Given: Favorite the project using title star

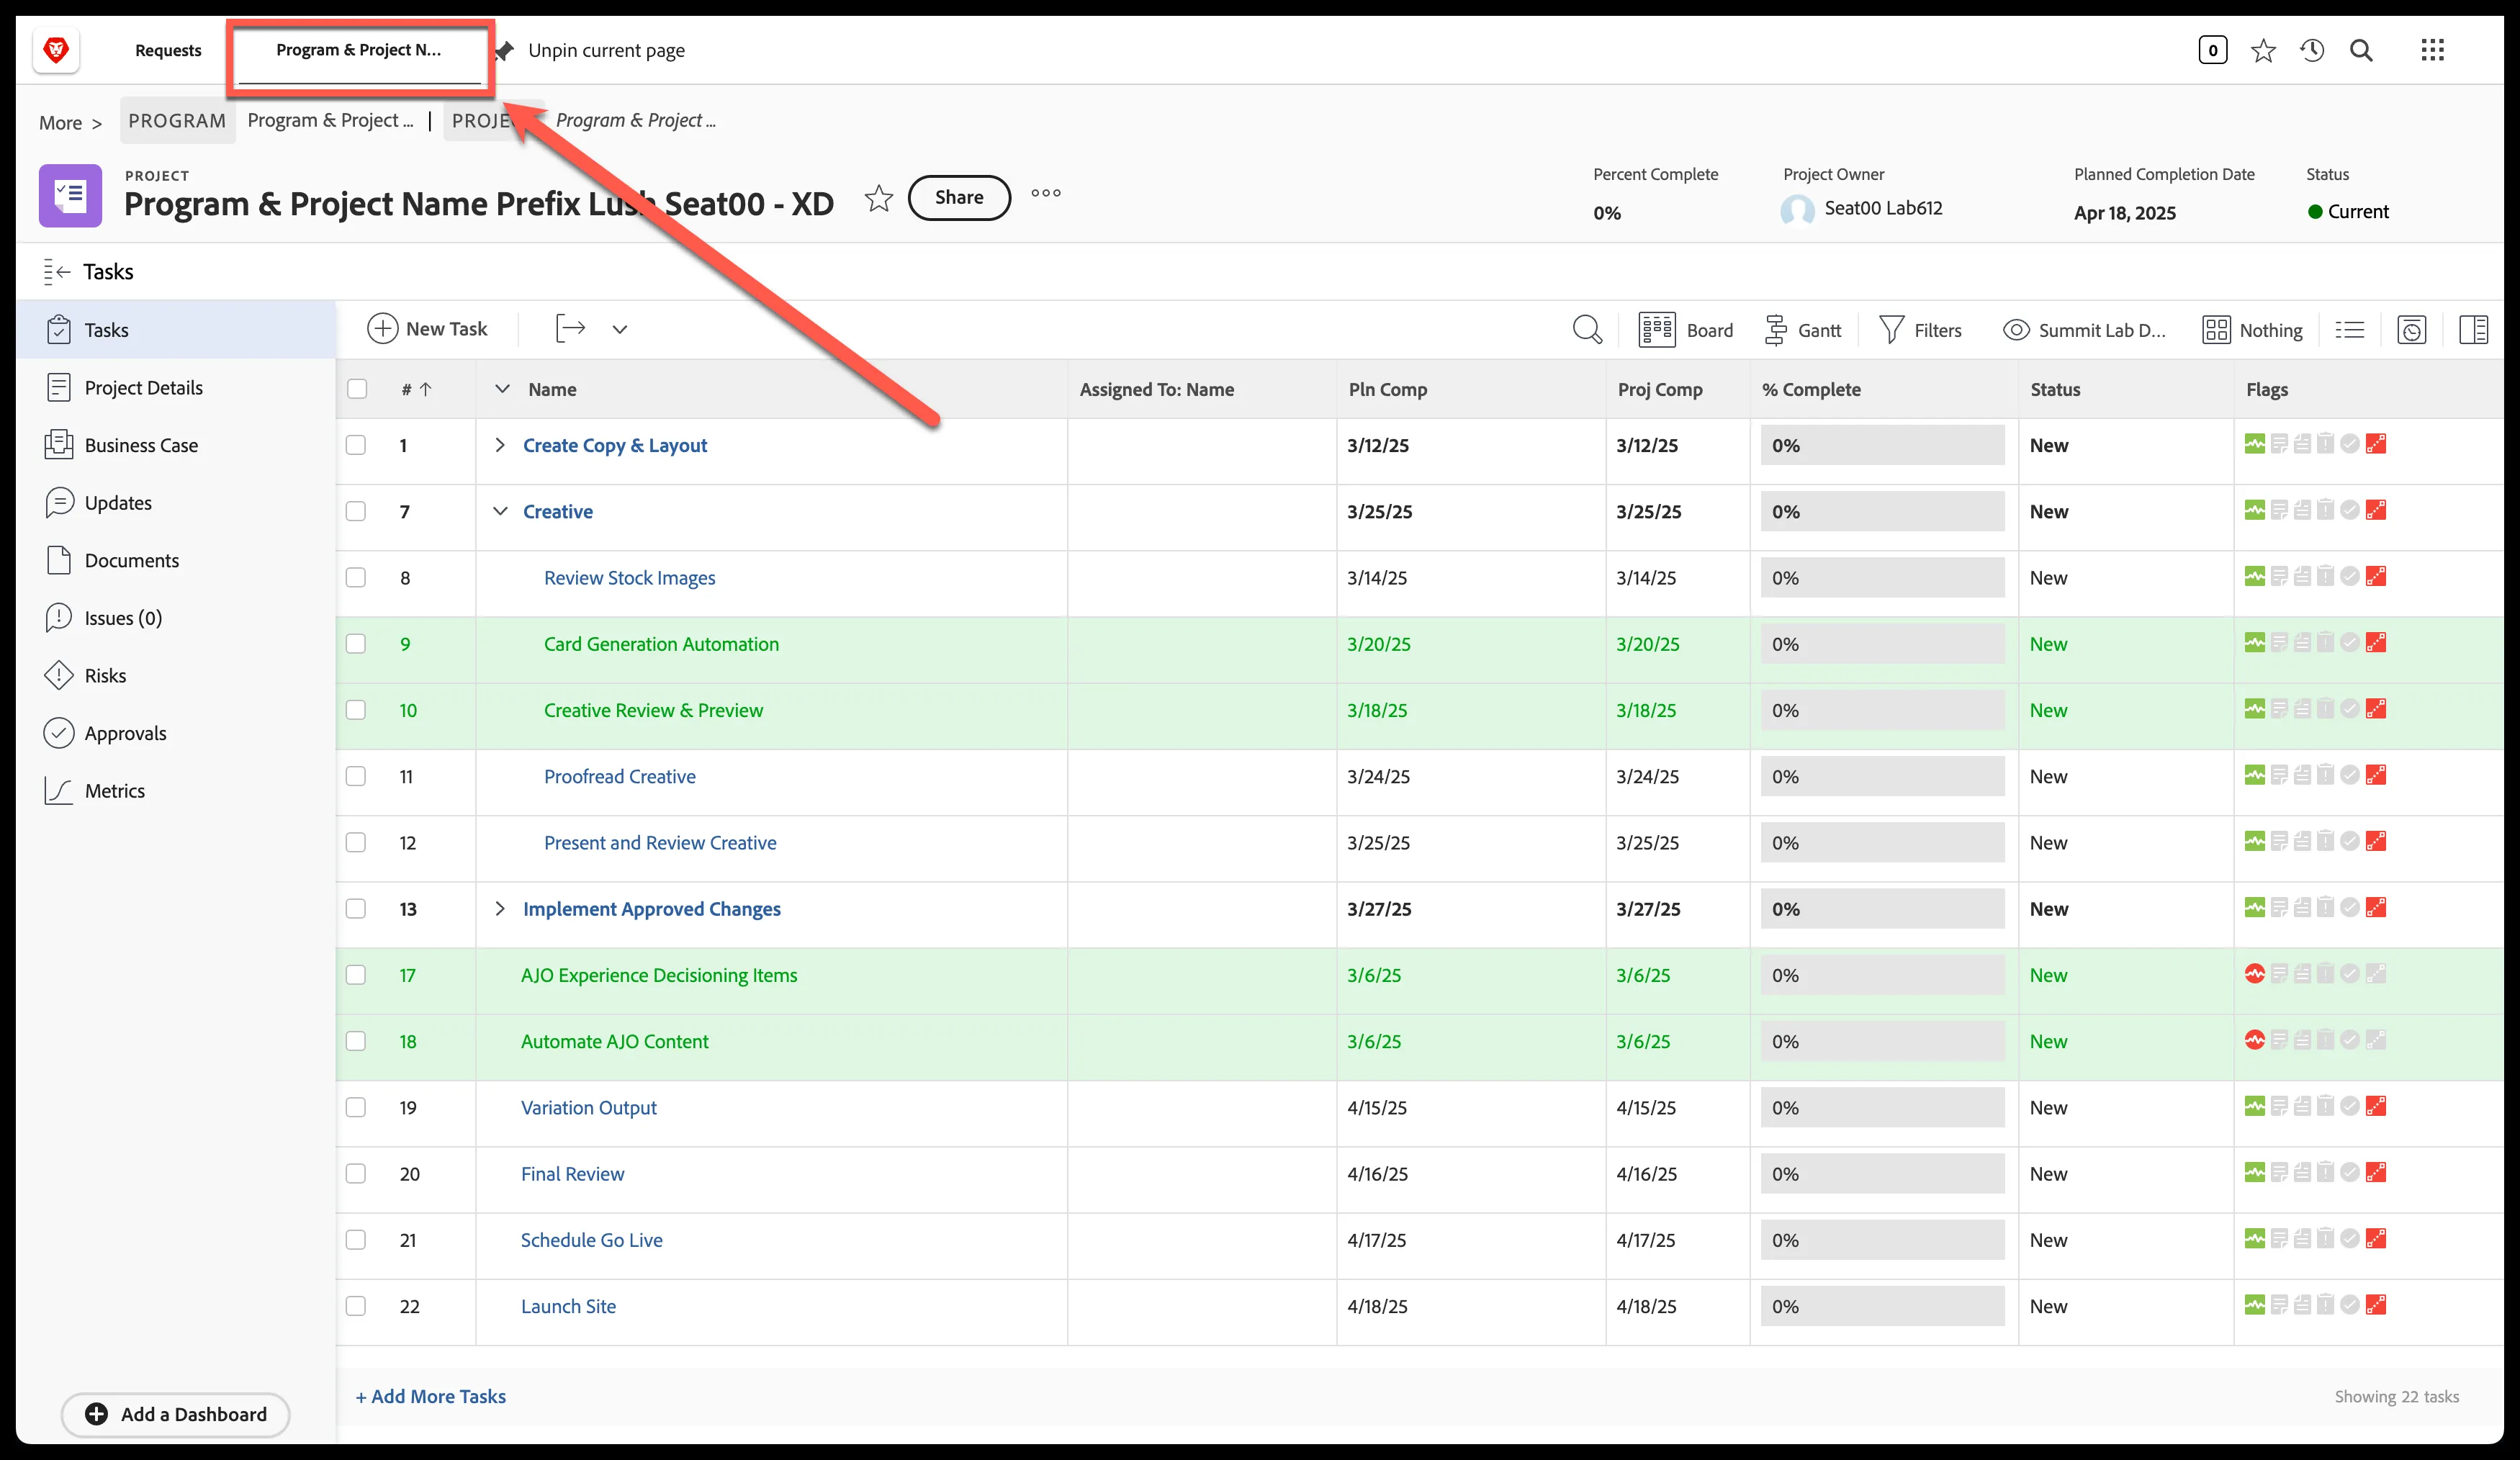Looking at the screenshot, I should 878,198.
